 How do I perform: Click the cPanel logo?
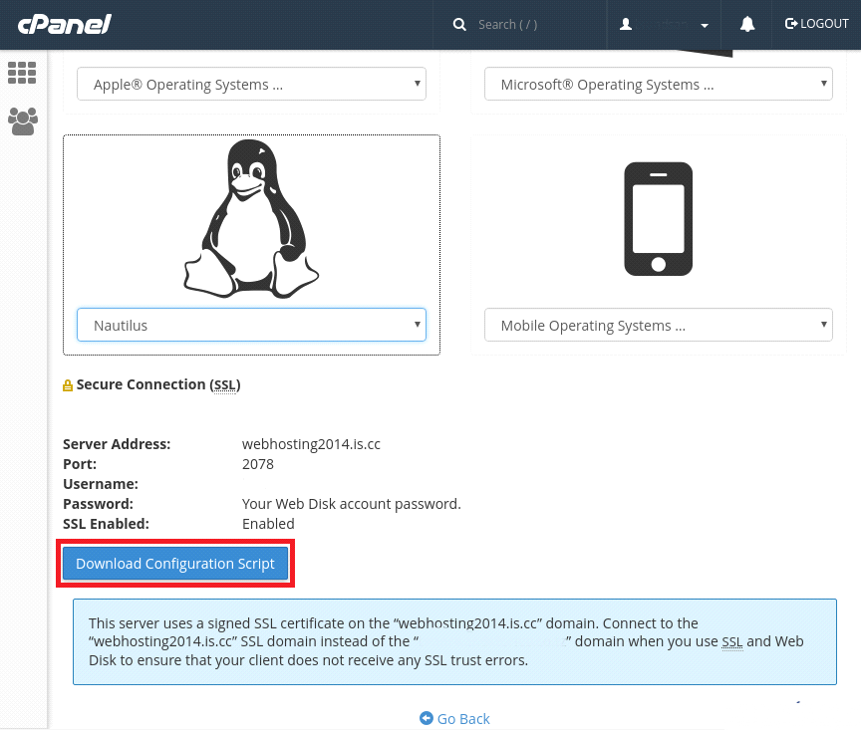point(64,23)
